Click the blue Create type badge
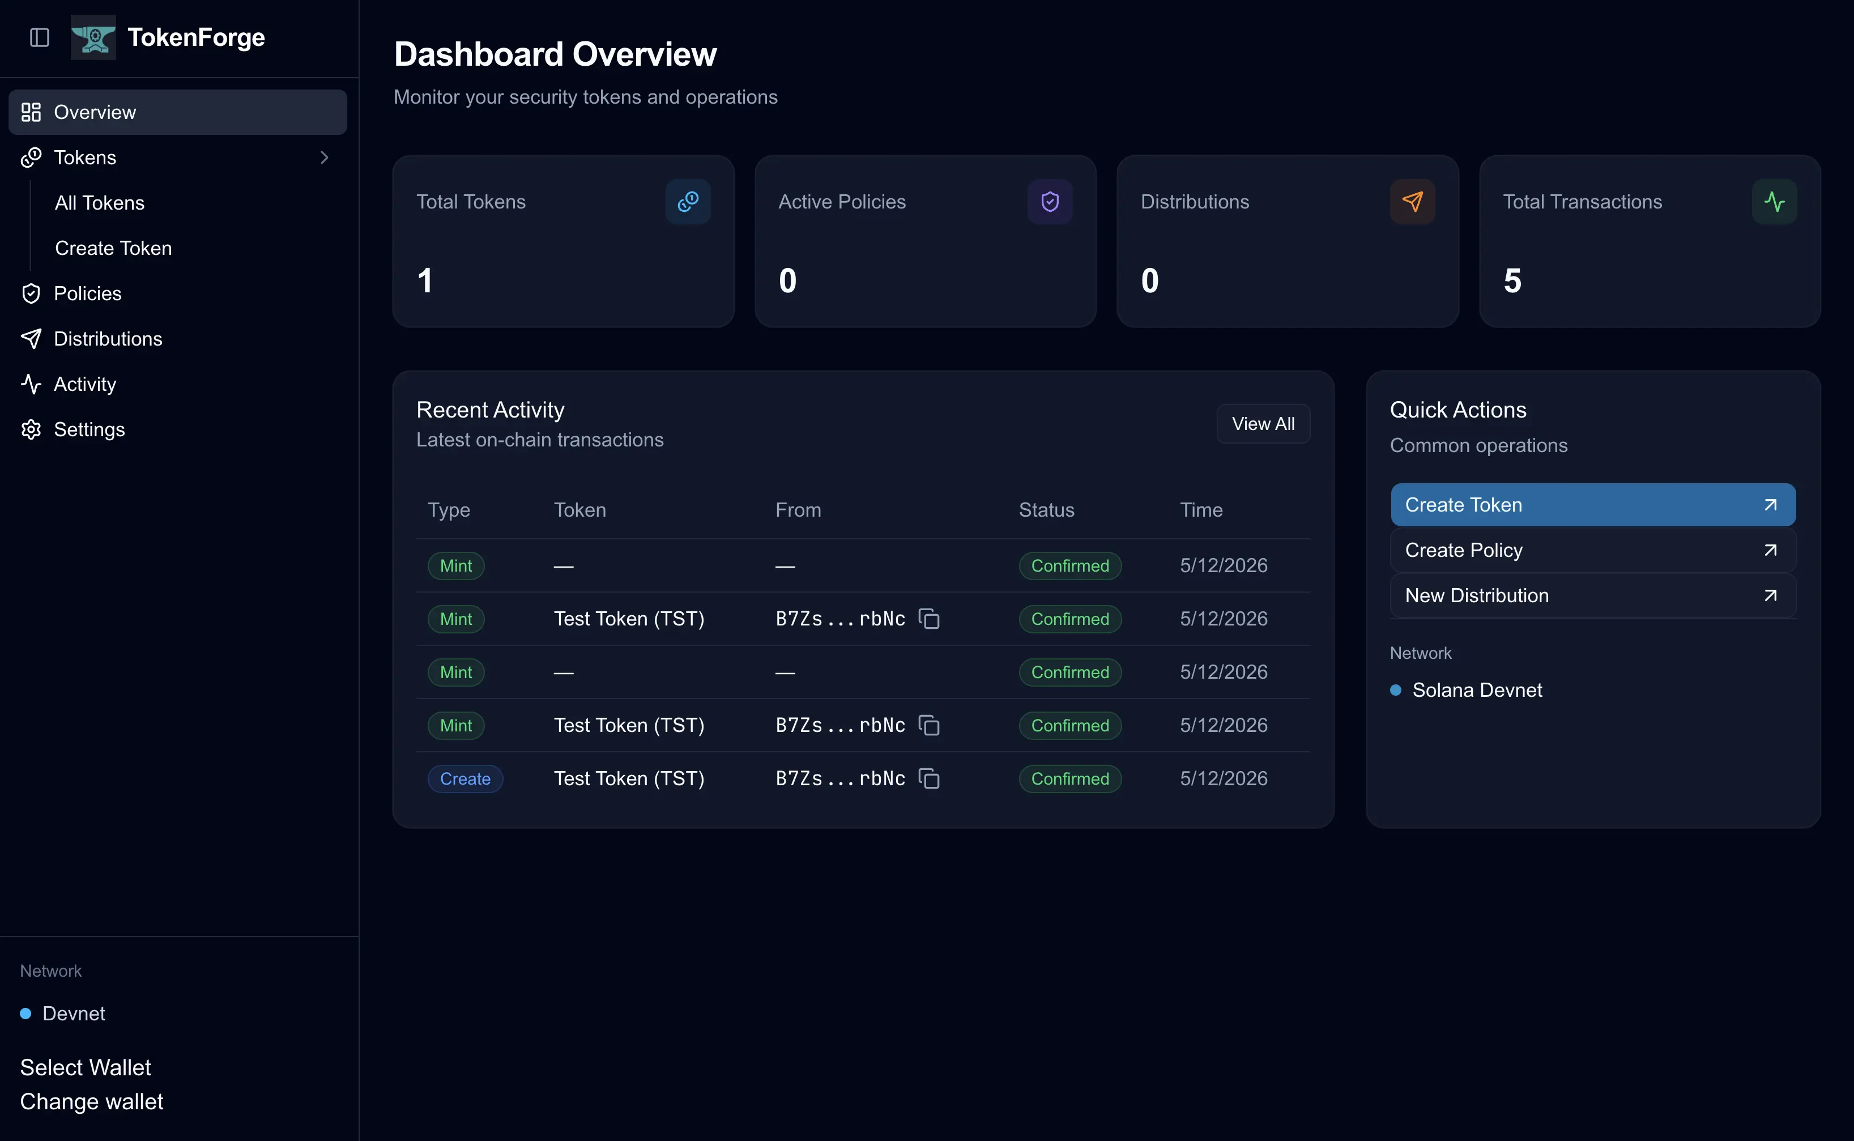The width and height of the screenshot is (1854, 1141). coord(466,778)
